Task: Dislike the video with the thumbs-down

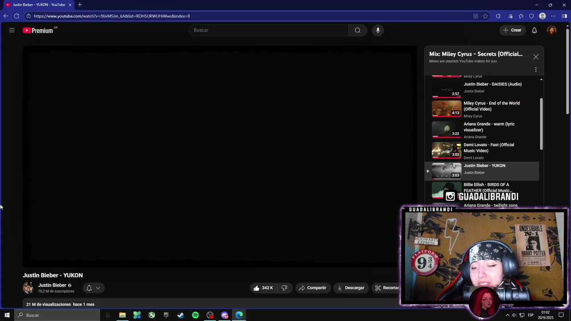Action: click(x=284, y=288)
